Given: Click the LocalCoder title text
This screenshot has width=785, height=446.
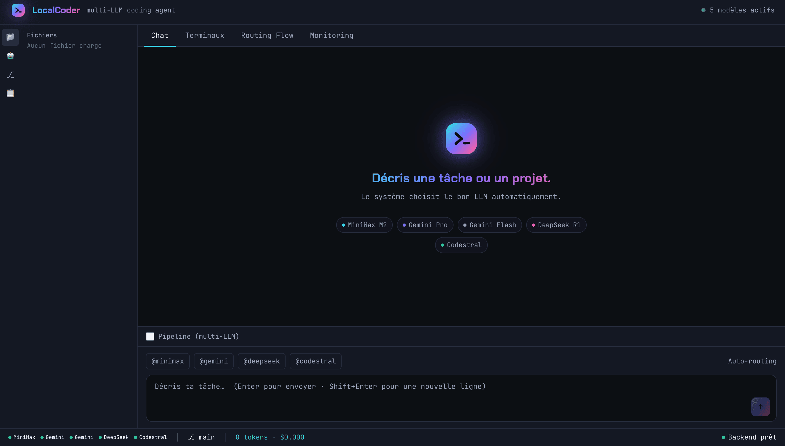Looking at the screenshot, I should [56, 10].
